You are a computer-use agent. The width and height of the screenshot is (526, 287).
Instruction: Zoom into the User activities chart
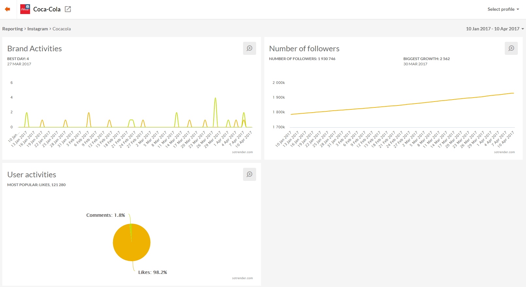pyautogui.click(x=249, y=174)
